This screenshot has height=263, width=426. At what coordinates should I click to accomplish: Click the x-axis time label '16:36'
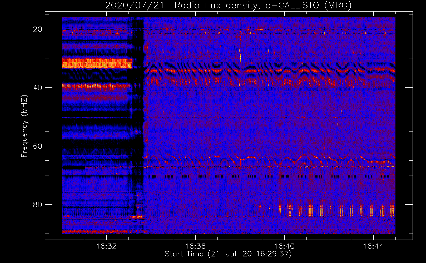[x=195, y=246]
